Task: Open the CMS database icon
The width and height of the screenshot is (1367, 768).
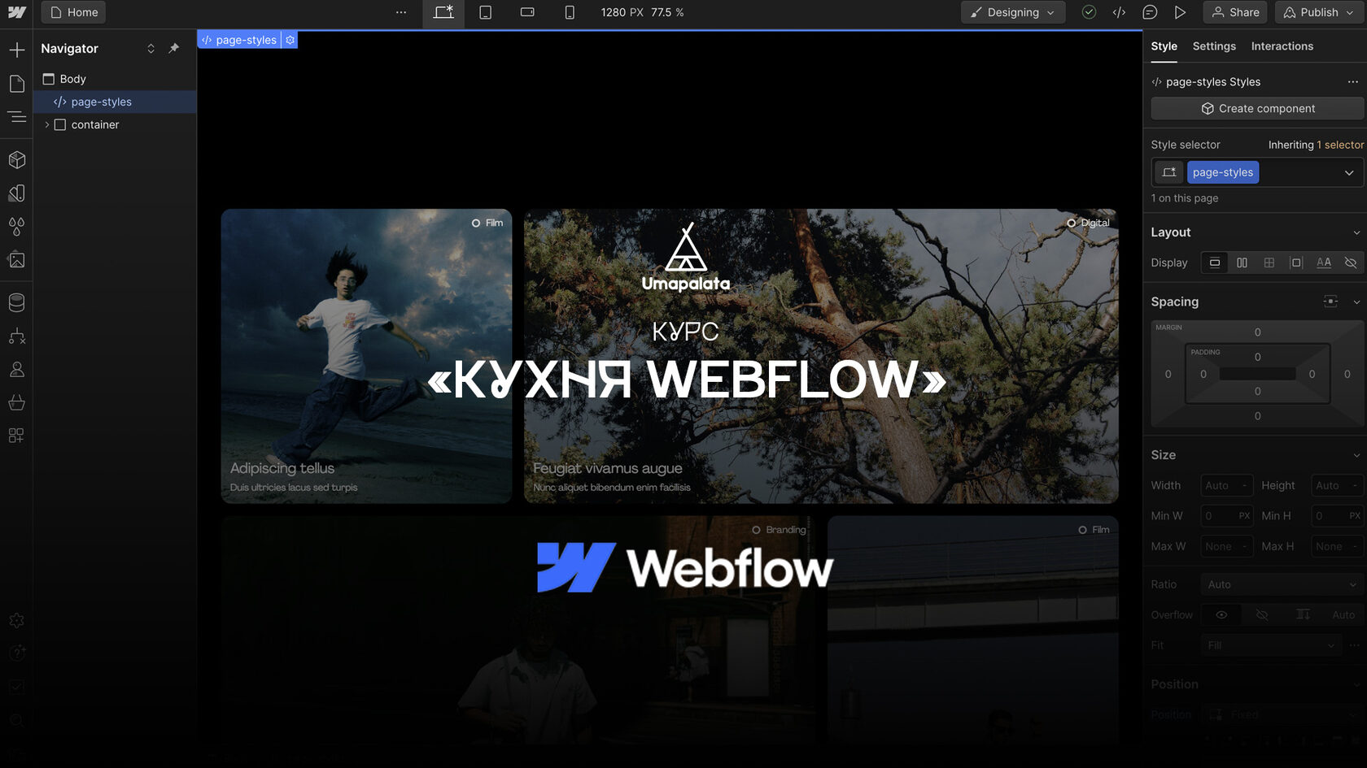Action: pos(16,302)
